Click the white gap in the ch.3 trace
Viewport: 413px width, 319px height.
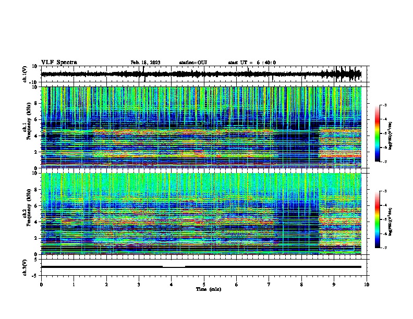174,266
